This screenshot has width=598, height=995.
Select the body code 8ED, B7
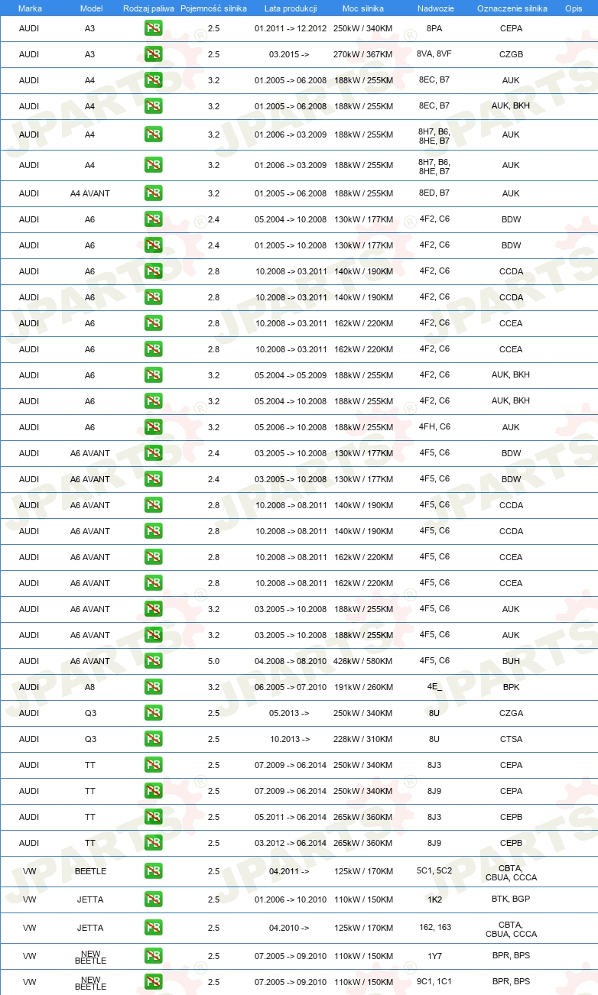point(434,193)
